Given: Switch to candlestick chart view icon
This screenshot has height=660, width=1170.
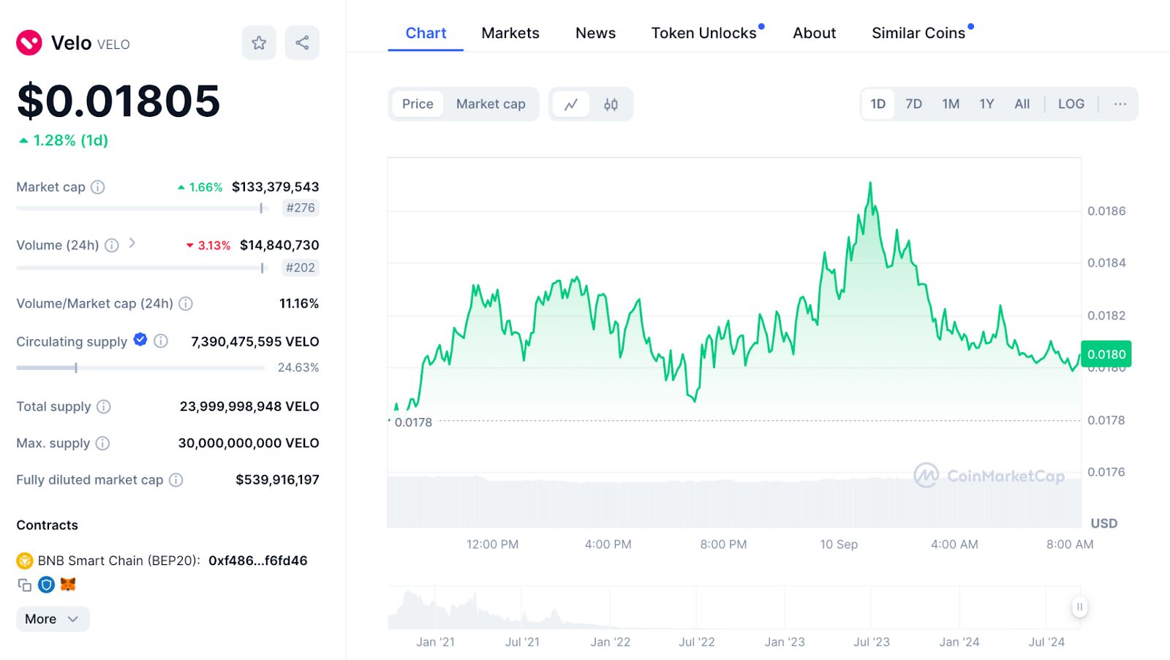Looking at the screenshot, I should [x=611, y=105].
